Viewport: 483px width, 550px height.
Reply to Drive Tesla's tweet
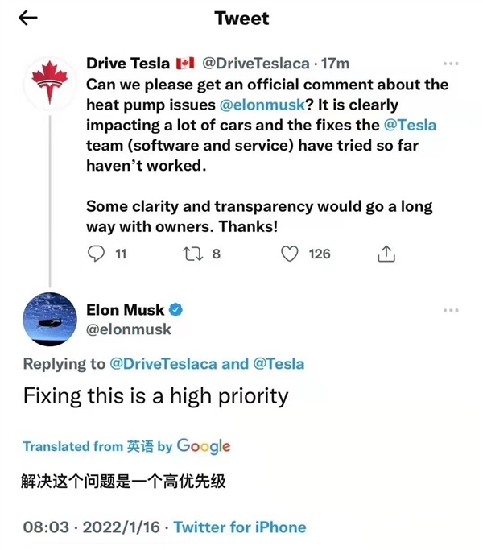pyautogui.click(x=97, y=254)
